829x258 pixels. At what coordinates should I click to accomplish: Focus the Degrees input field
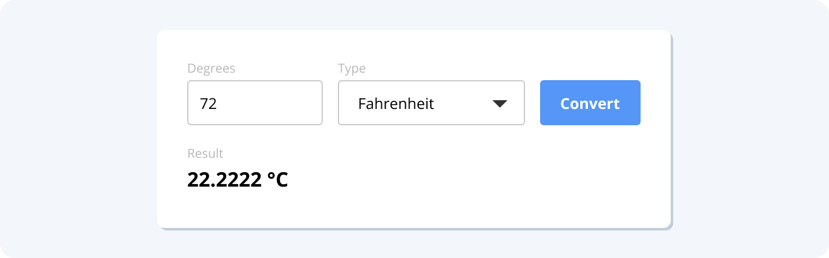tap(254, 103)
